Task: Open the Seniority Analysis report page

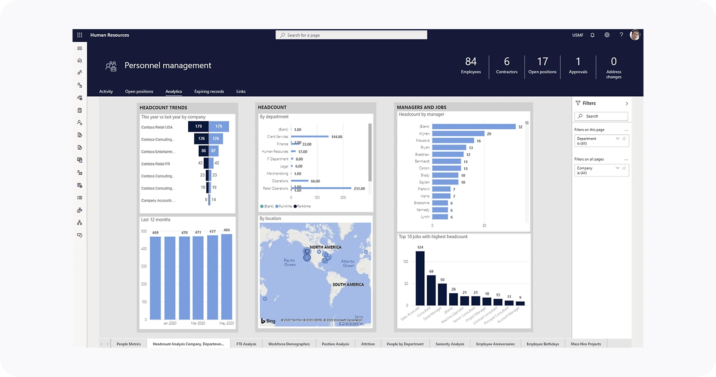Action: click(x=450, y=344)
